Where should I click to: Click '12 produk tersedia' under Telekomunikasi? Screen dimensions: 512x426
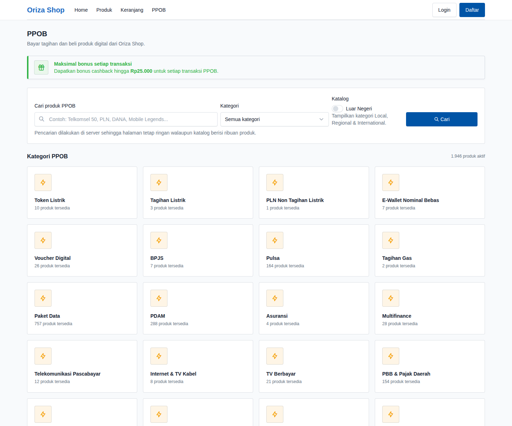tap(52, 382)
